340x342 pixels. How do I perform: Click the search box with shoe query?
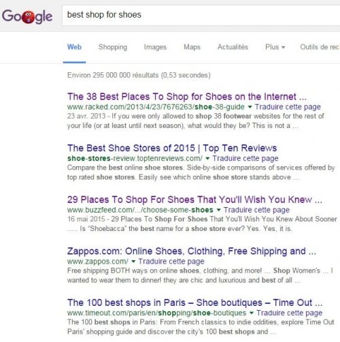[201, 15]
